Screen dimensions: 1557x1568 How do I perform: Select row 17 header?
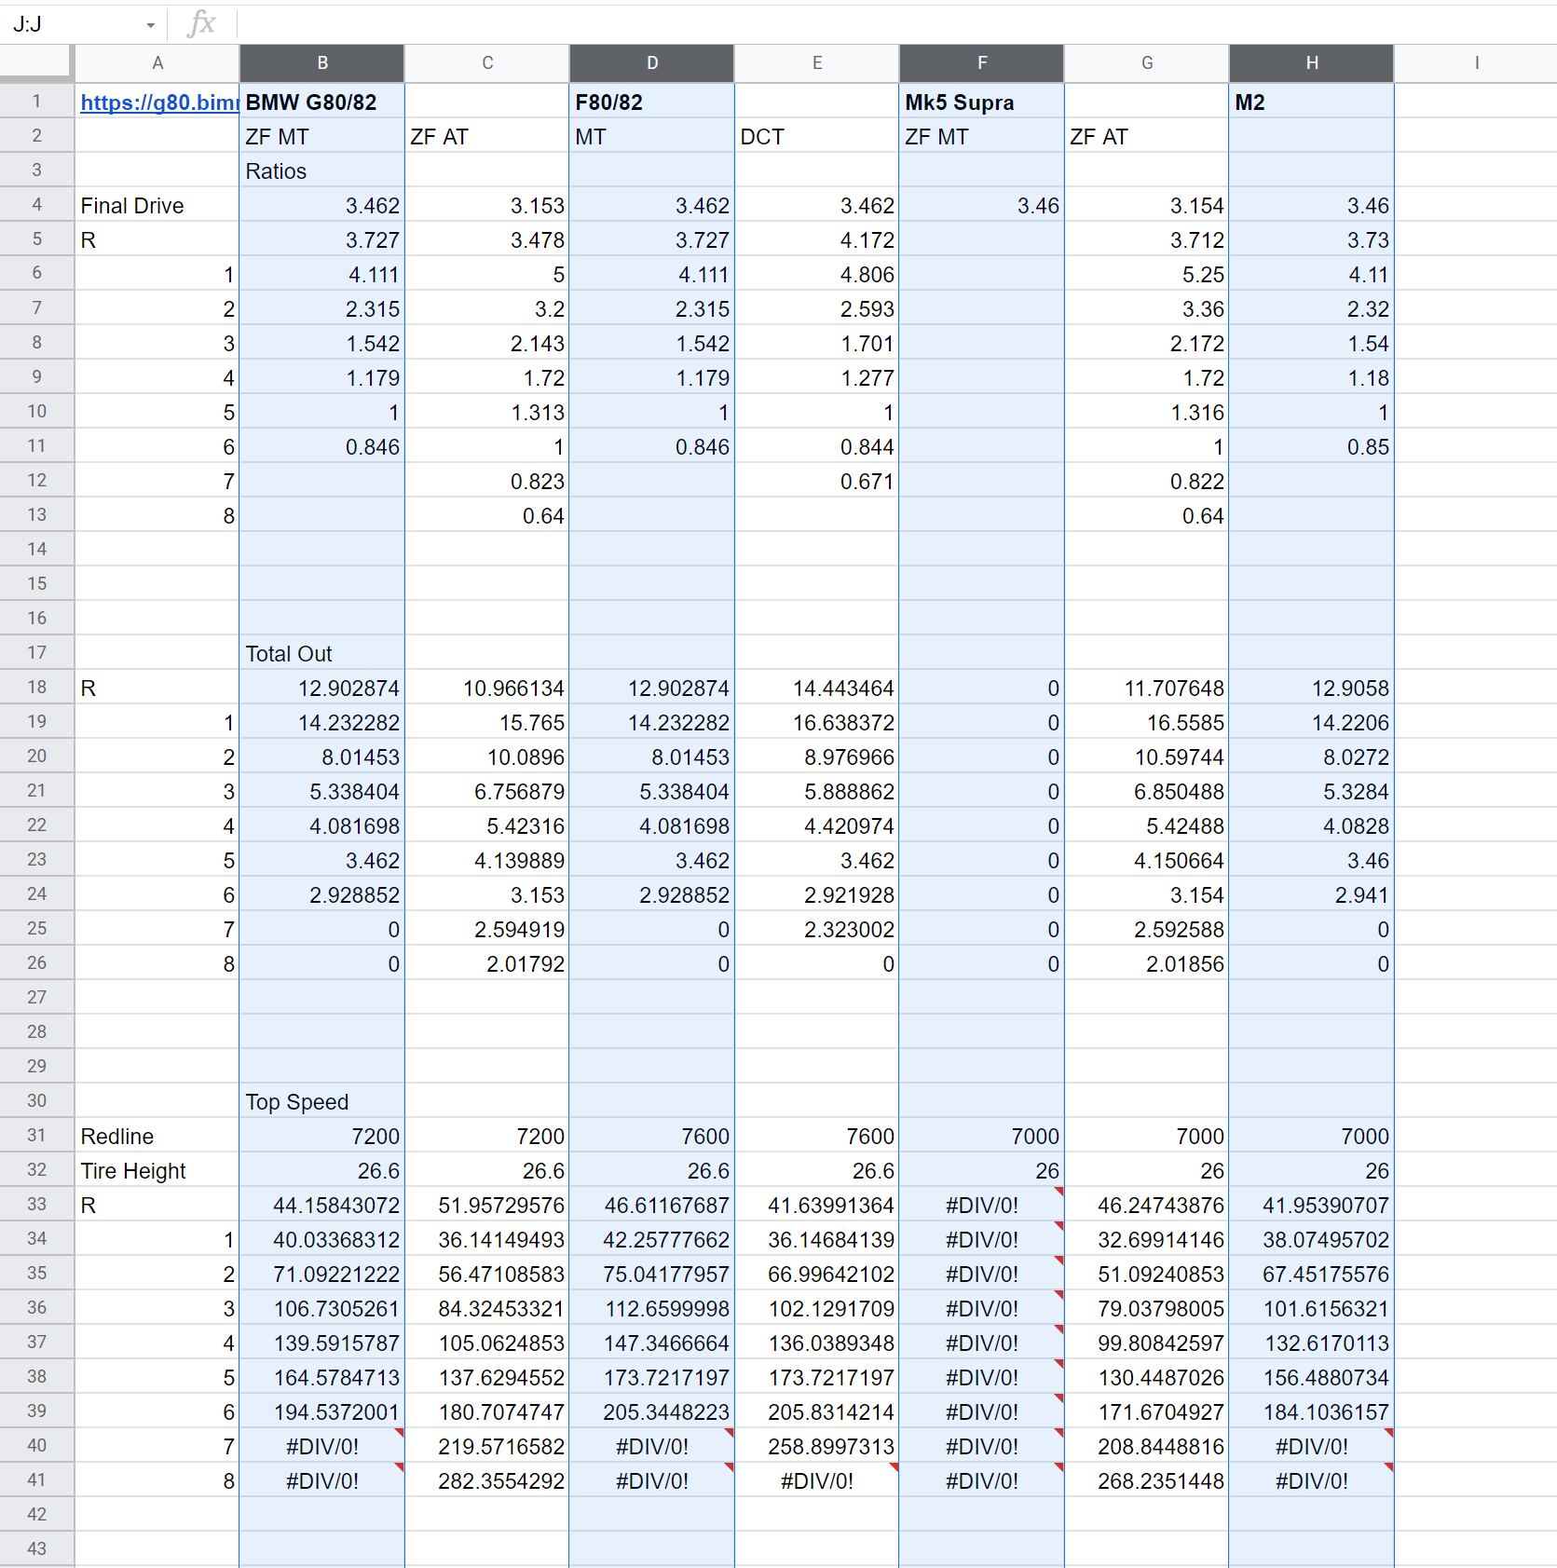[x=36, y=652]
